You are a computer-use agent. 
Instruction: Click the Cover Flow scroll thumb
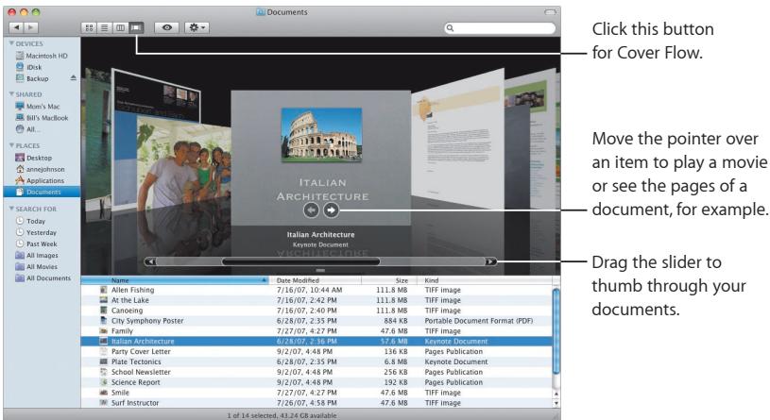tap(300, 261)
